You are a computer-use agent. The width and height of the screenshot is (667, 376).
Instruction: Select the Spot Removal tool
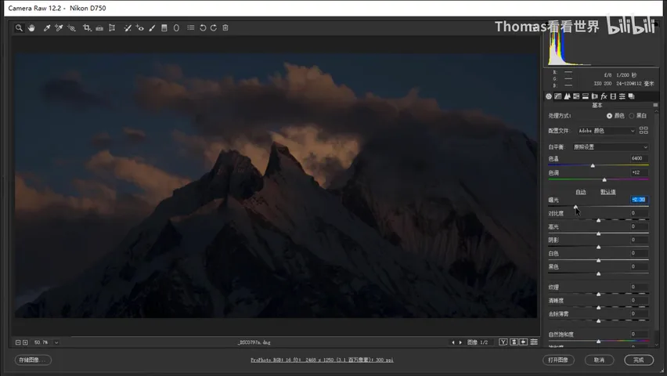point(127,27)
